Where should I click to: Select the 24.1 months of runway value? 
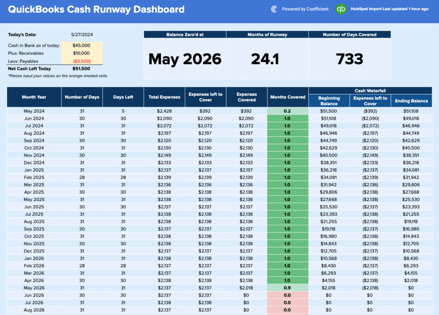click(x=265, y=59)
